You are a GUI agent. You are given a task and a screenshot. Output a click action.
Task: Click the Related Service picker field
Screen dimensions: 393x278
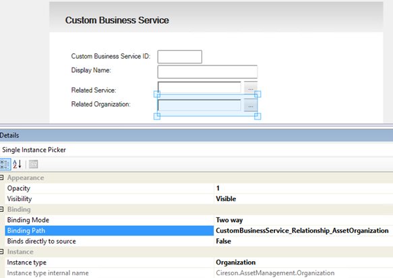pyautogui.click(x=200, y=88)
